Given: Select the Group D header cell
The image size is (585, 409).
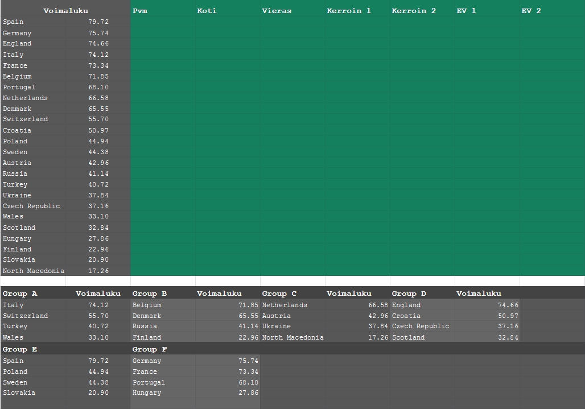Looking at the screenshot, I should point(422,294).
